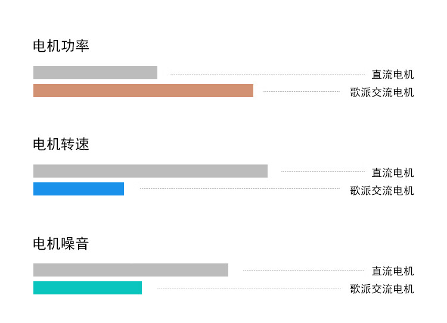This screenshot has width=447, height=323.
Task: Click the 电机转速 heading
Action: point(61,144)
